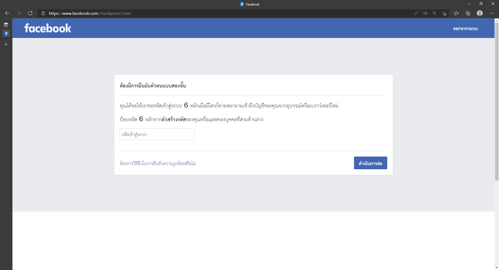Click the ออกจากระบบ logout link
This screenshot has height=270, width=499.
click(465, 29)
